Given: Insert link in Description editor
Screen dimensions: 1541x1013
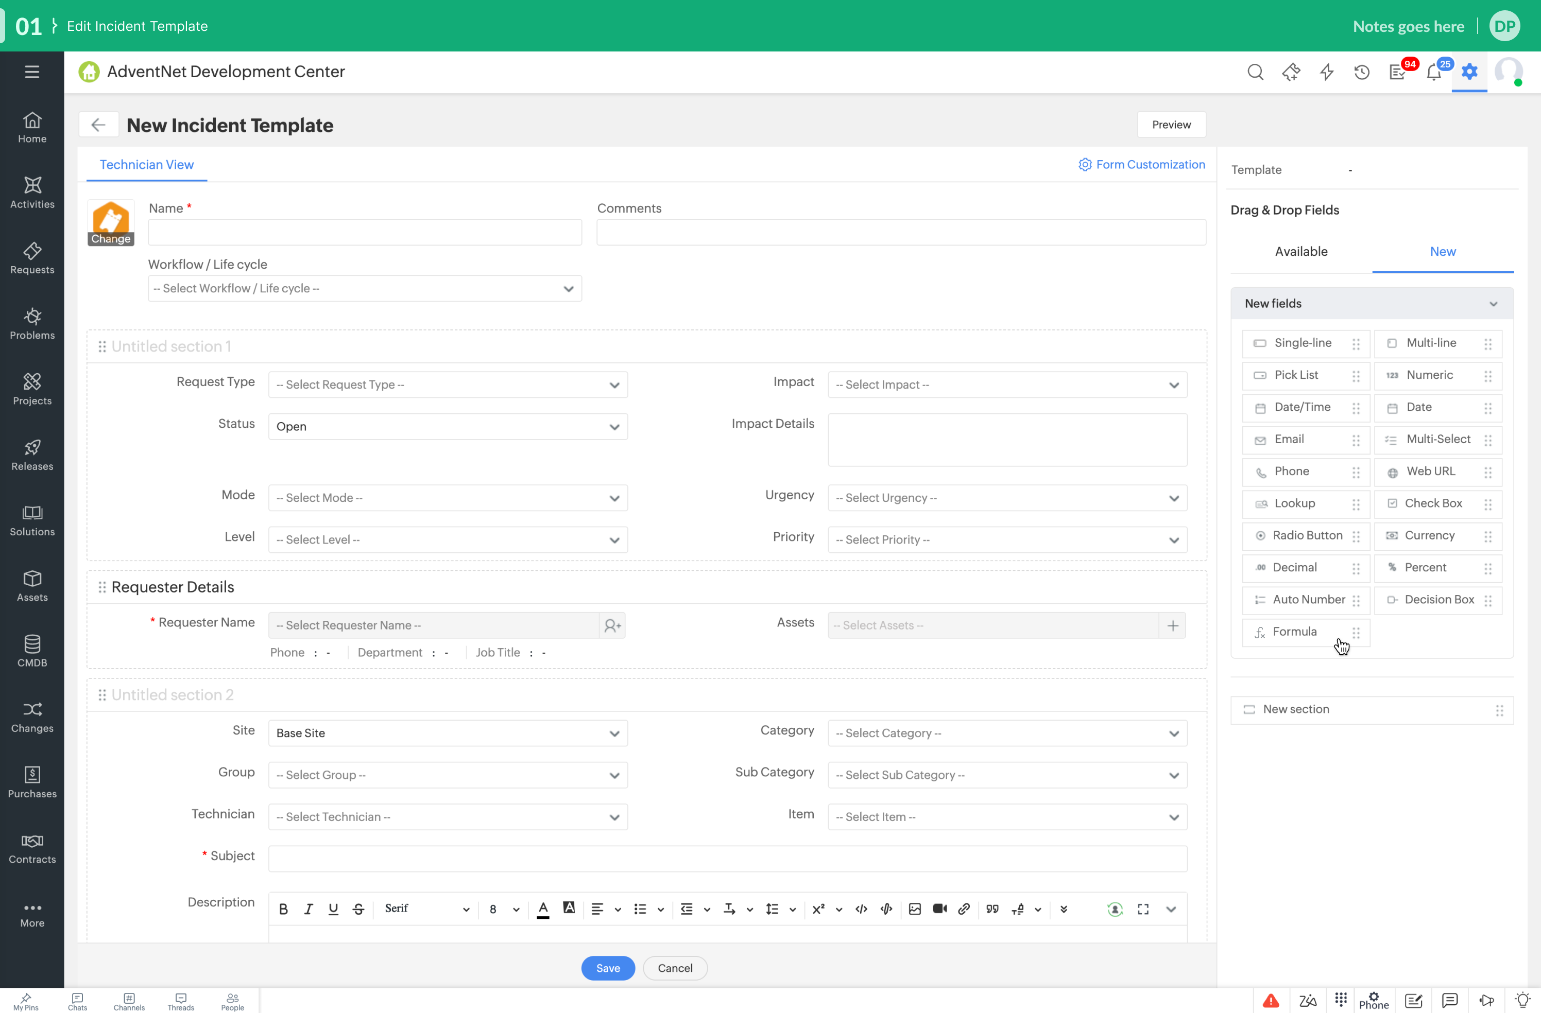Looking at the screenshot, I should (x=964, y=909).
